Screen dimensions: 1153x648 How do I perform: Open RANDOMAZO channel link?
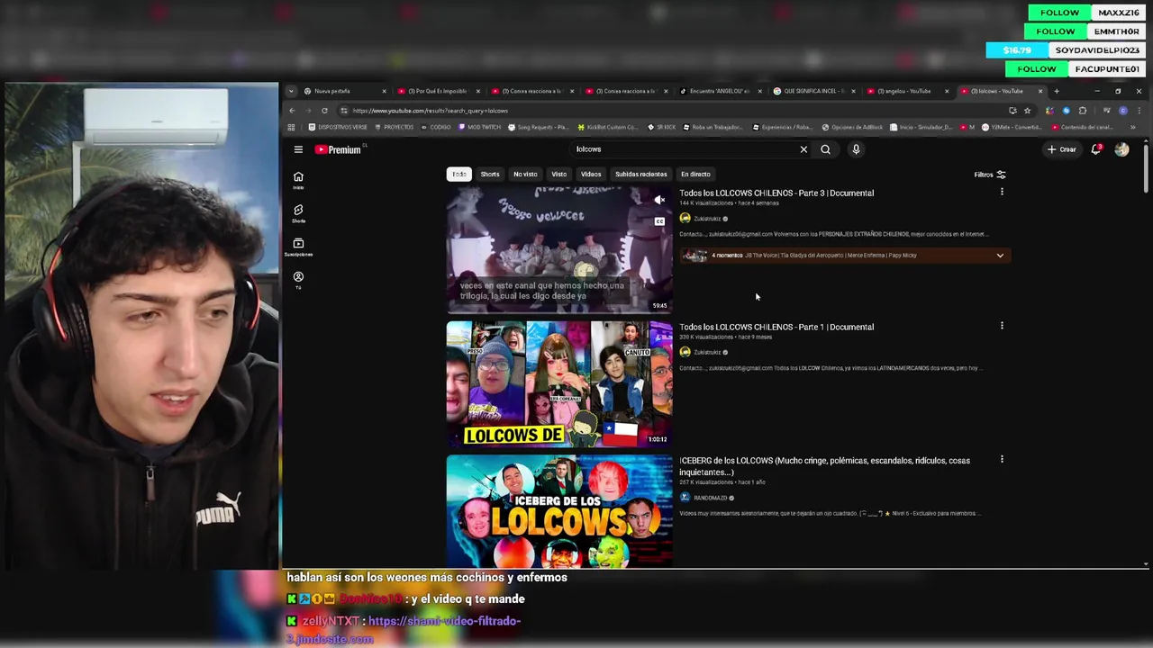coord(710,498)
